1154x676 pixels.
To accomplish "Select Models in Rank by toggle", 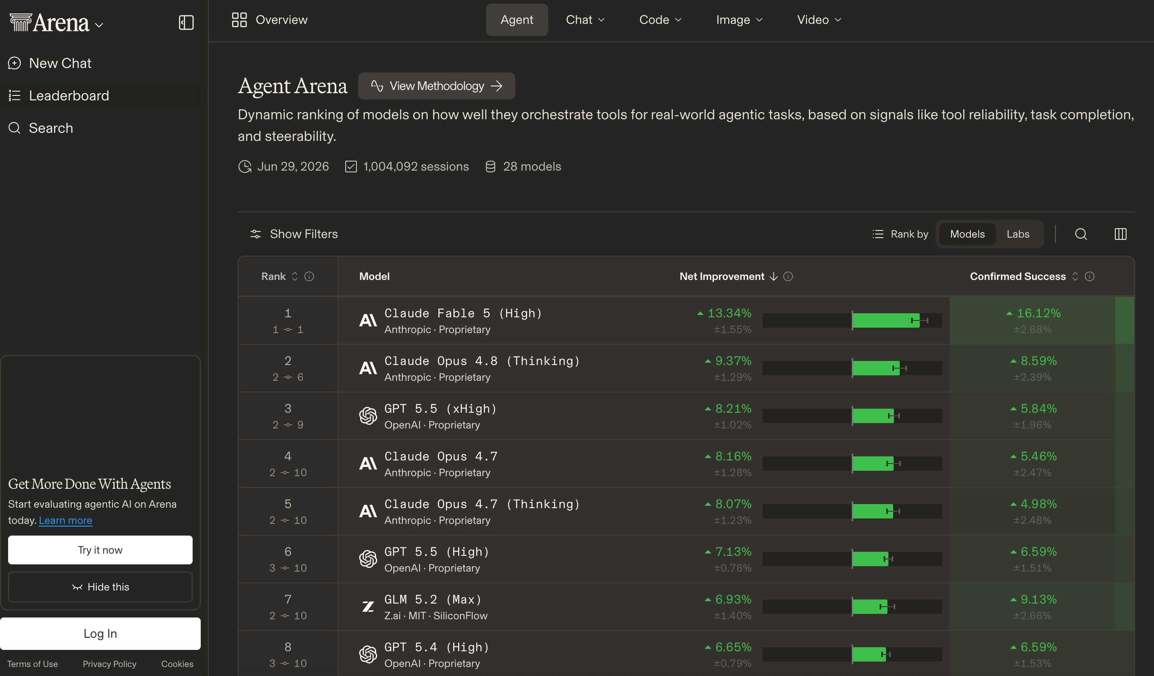I will coord(967,234).
